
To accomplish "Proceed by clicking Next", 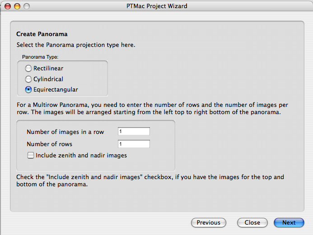I will tap(289, 222).
